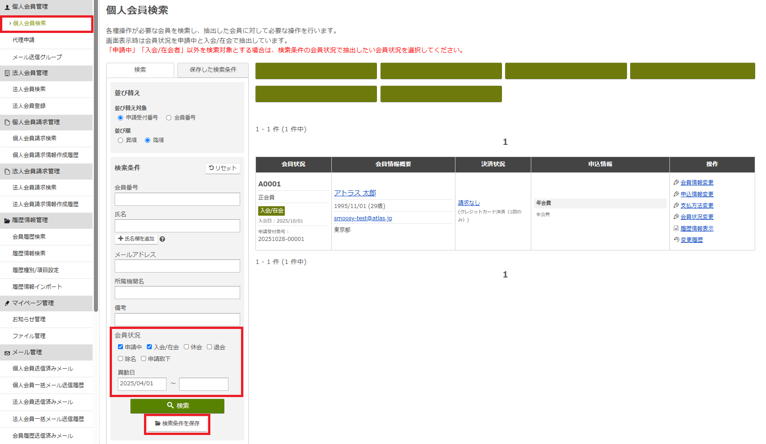This screenshot has width=766, height=444.
Task: Click the building icon beside 法人会員管理
Action: point(6,73)
